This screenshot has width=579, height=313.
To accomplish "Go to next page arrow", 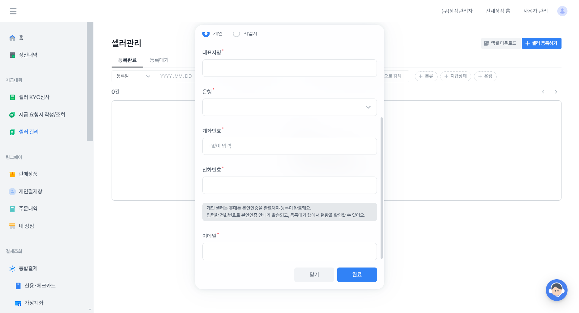I will 556,92.
